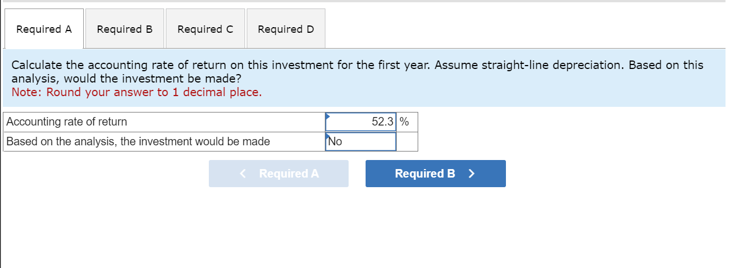The image size is (734, 268).
Task: Select the 'Accounting rate of return' row label
Action: (x=67, y=122)
